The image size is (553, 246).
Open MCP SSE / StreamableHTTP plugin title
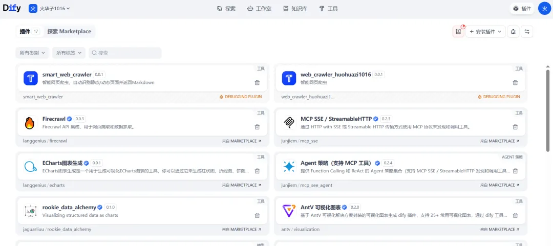[x=336, y=119]
